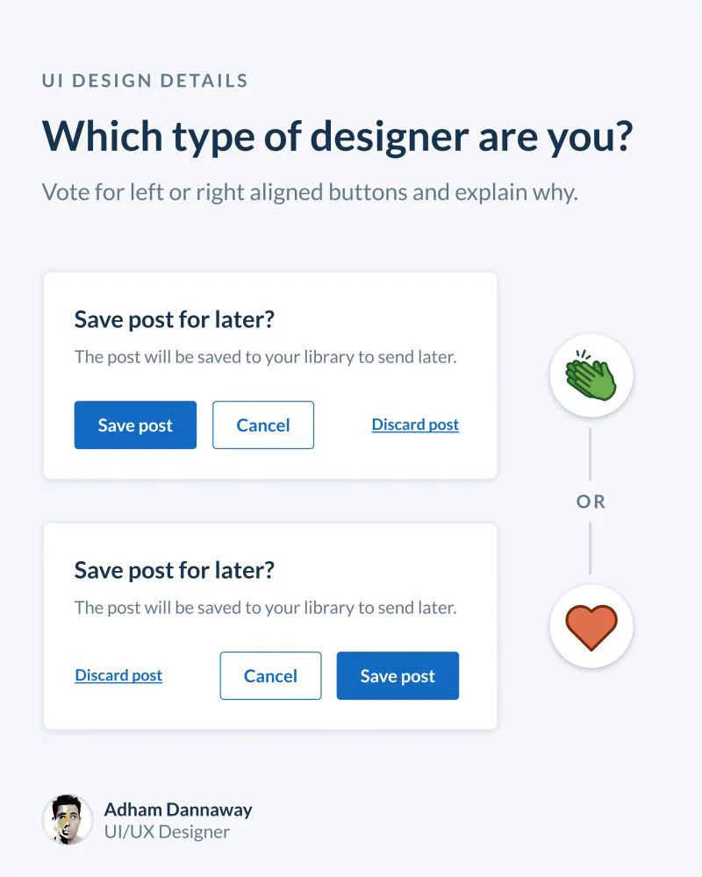
Task: Click the 'Which type of designer are you?' heading
Action: [x=337, y=137]
